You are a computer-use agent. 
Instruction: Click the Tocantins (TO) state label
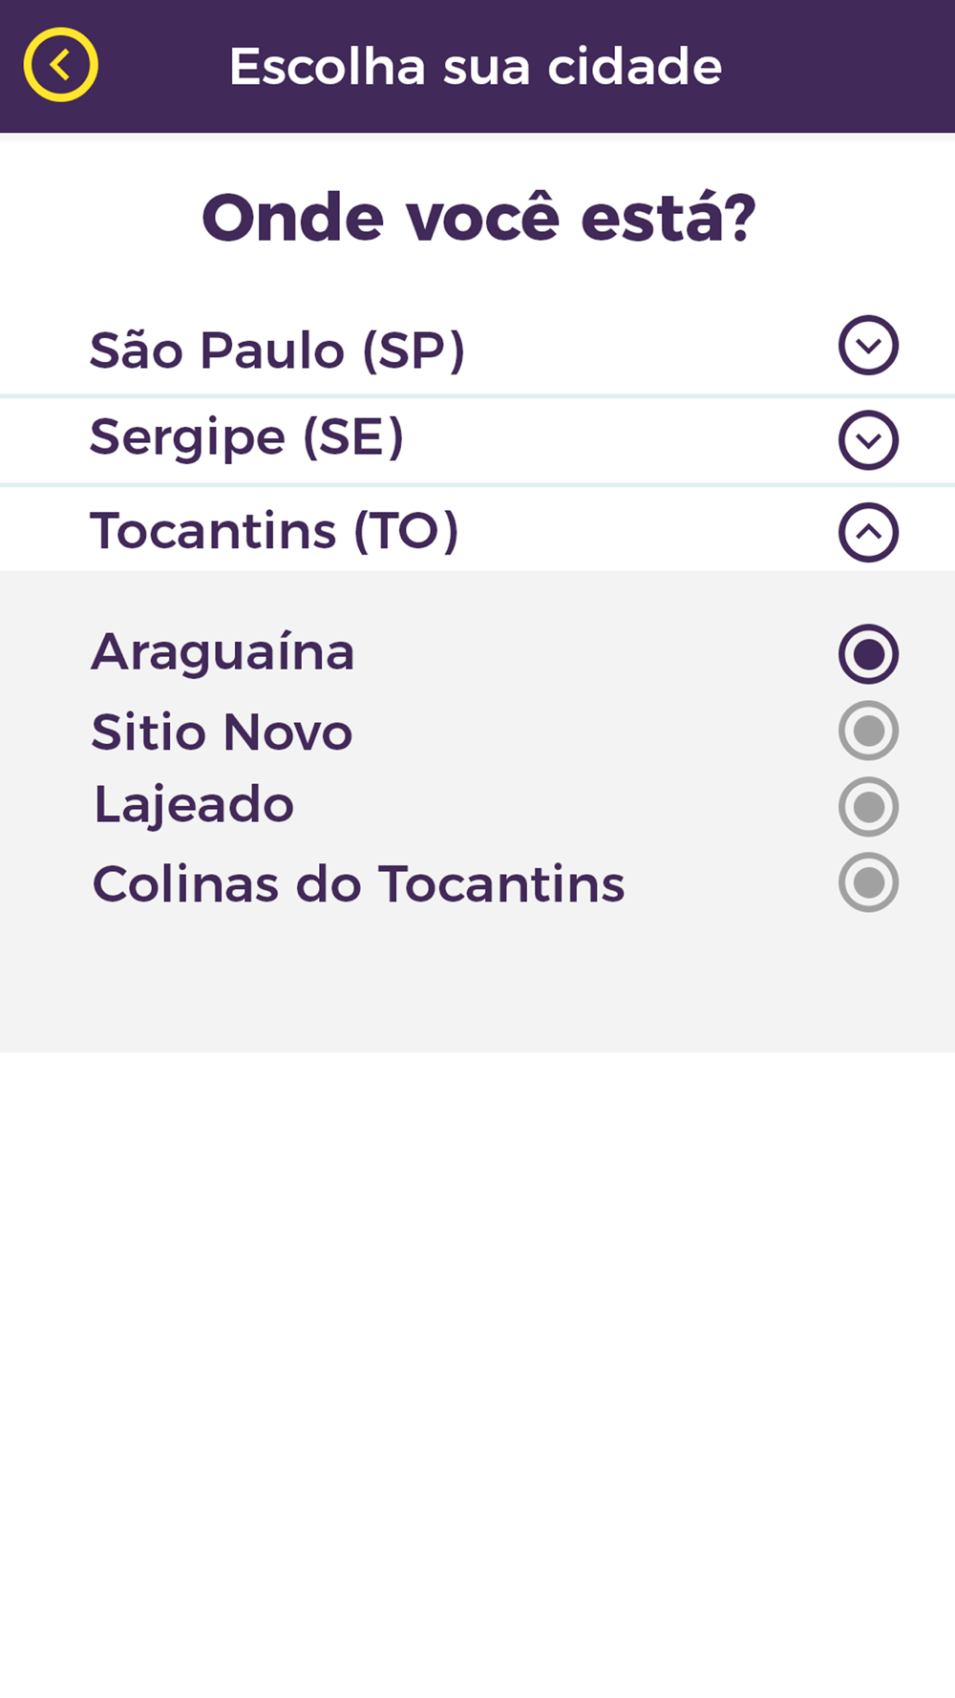(274, 531)
